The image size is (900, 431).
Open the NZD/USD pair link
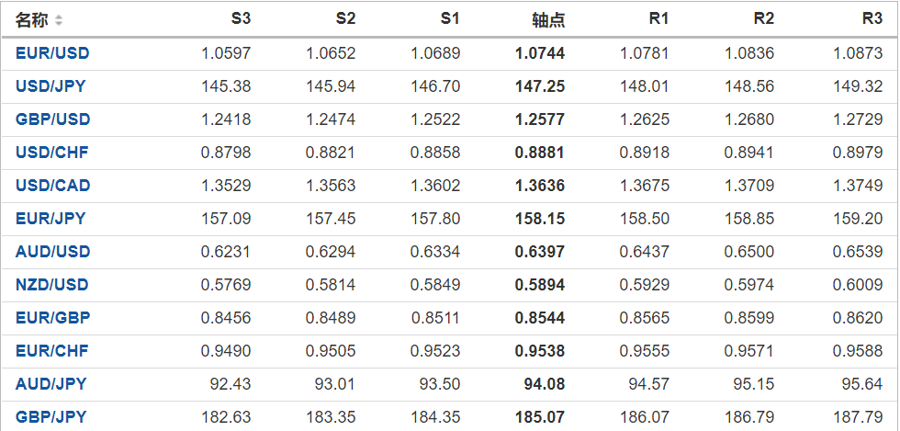click(x=52, y=285)
